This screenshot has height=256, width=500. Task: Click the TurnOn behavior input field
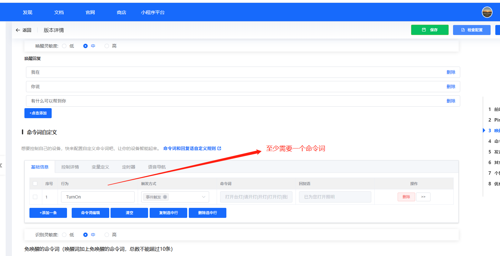point(98,197)
